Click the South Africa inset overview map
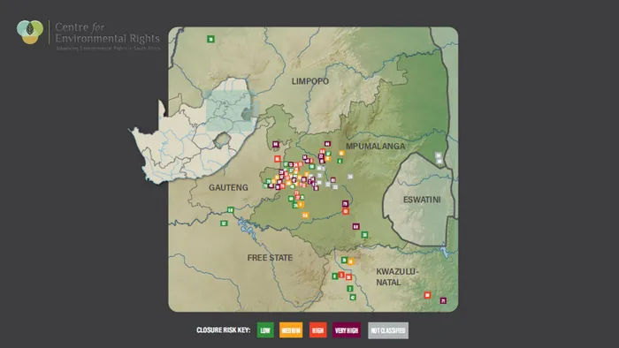 point(194,130)
